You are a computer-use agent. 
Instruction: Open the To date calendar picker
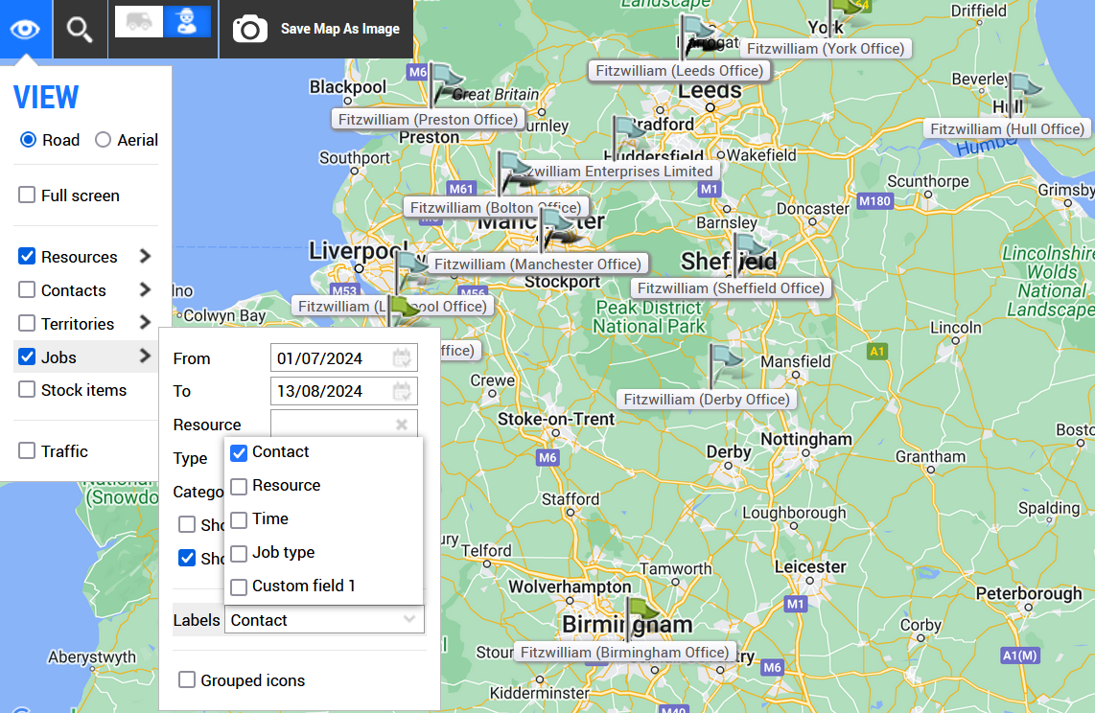402,391
